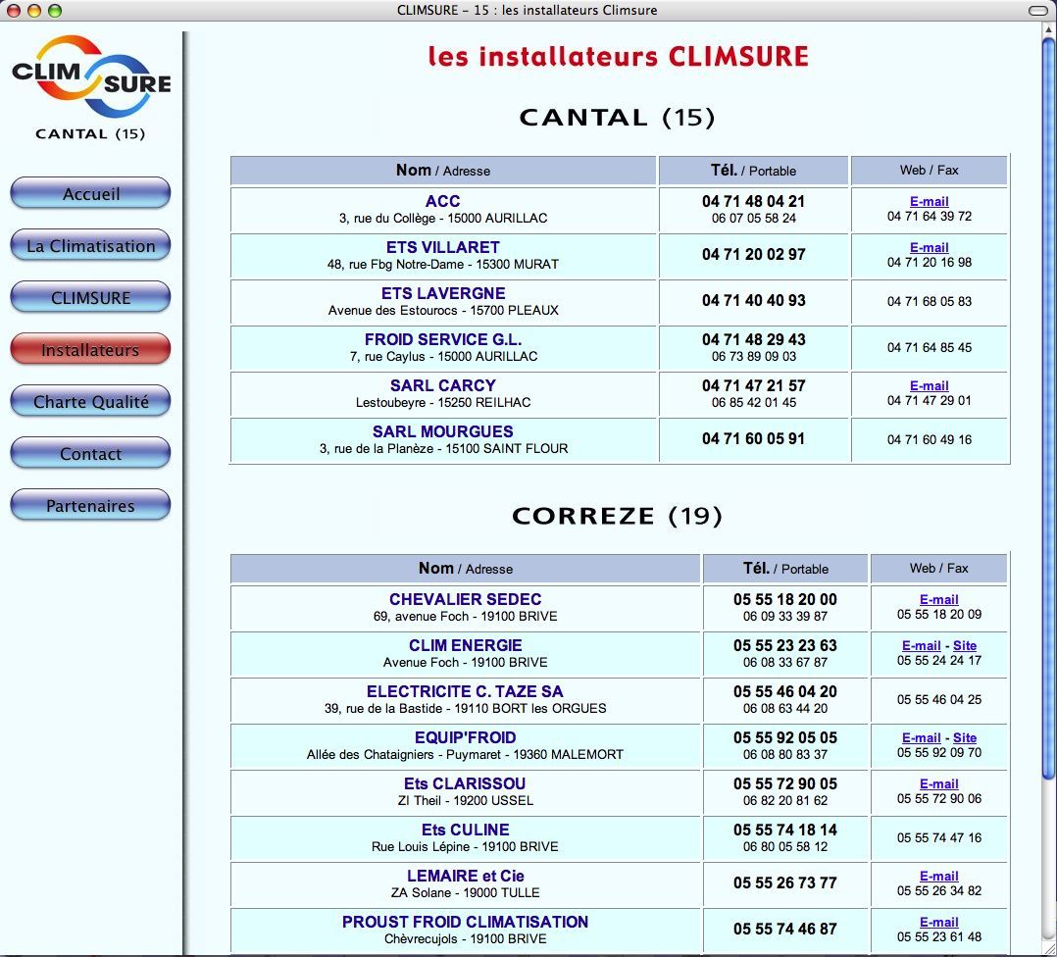Click E-mail link for PROUST FROID CLIMATISATION
This screenshot has height=957, width=1057.
(x=939, y=922)
